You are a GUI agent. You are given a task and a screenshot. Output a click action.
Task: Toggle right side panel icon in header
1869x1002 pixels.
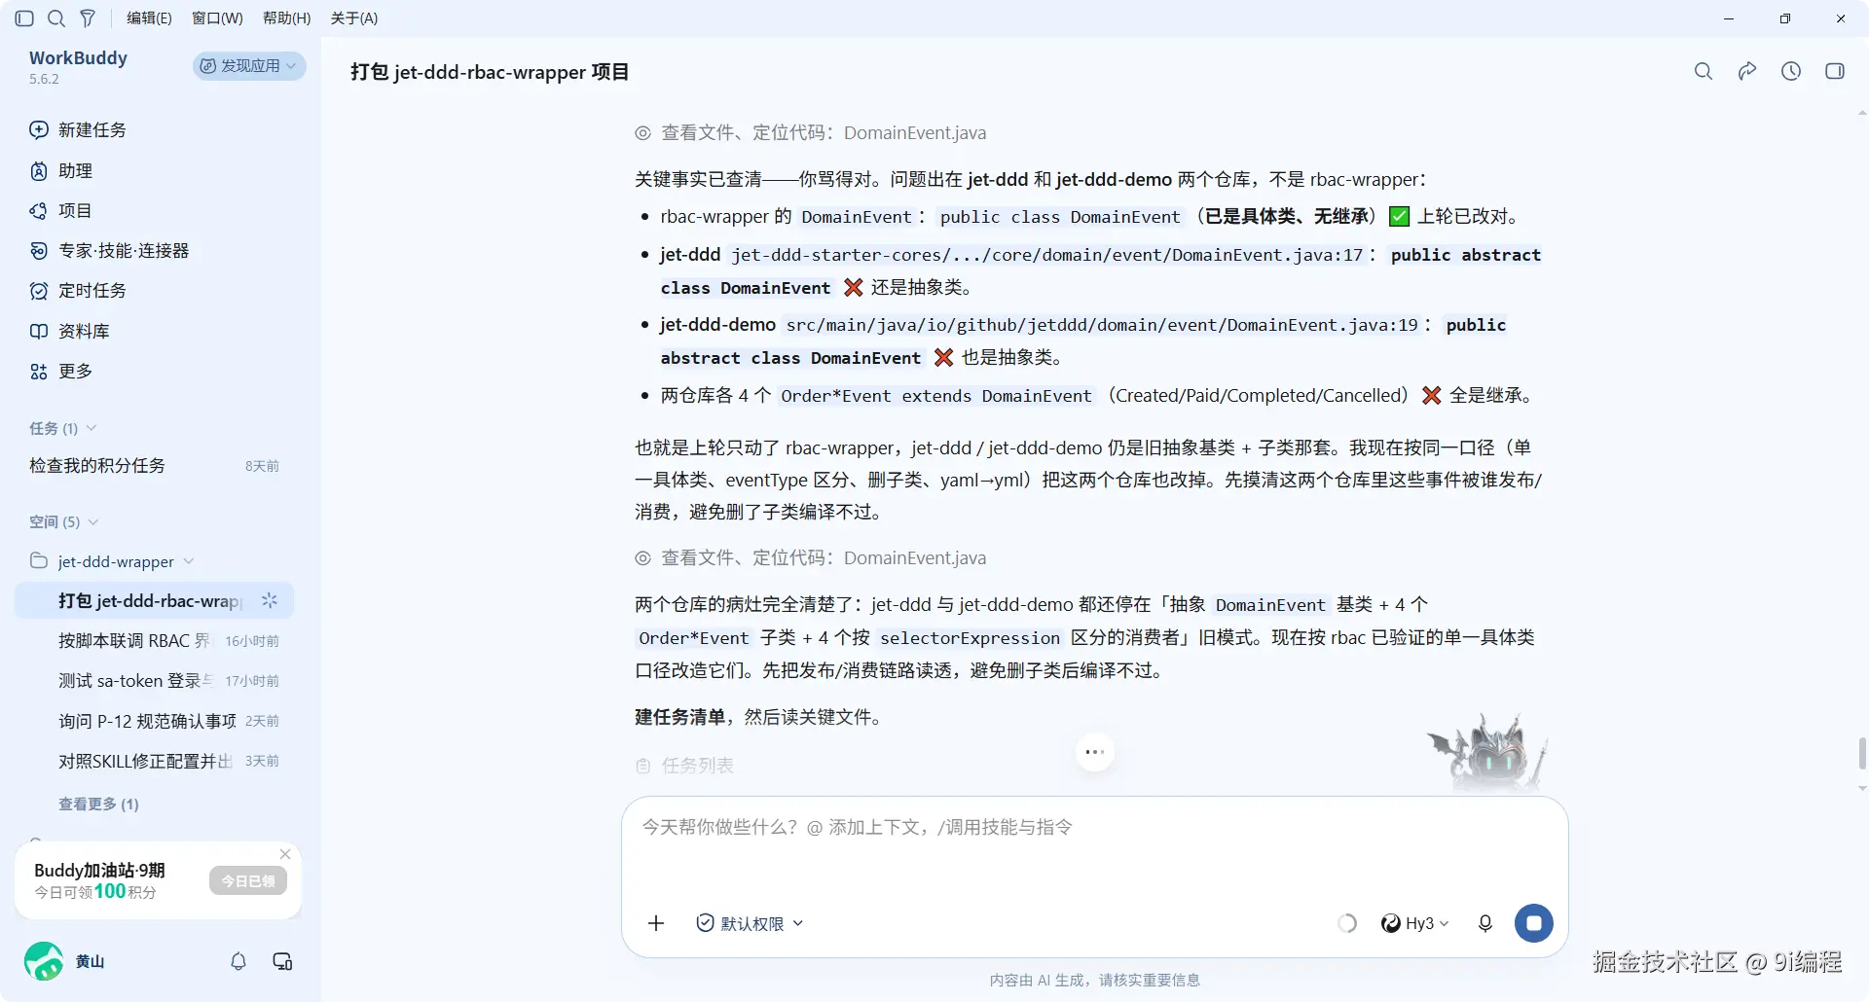point(1835,71)
